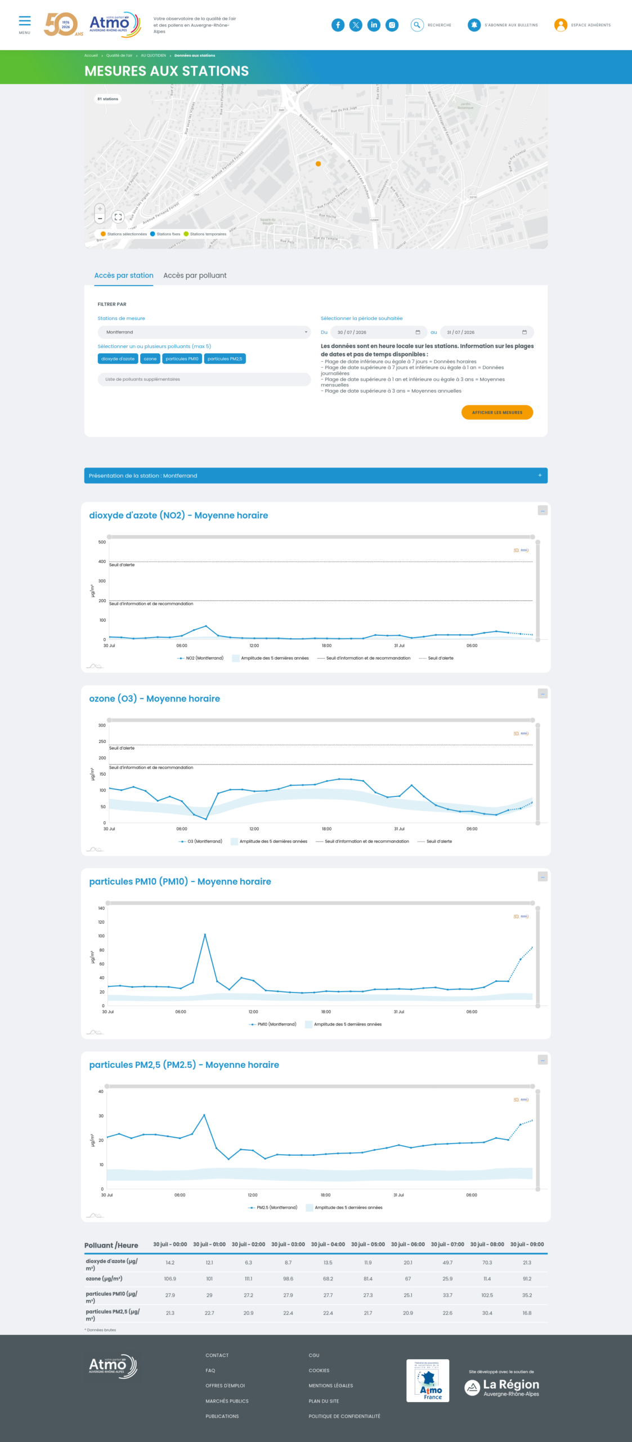Expand Présentation de la station Montferrand
Viewport: 632px width, 1442px height.
tap(316, 475)
